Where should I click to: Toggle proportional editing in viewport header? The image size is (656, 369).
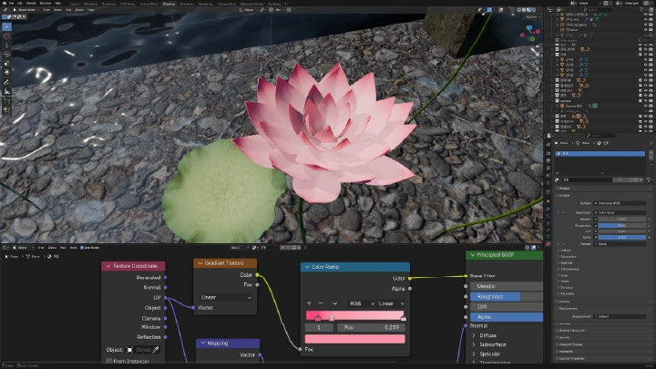pyautogui.click(x=289, y=10)
